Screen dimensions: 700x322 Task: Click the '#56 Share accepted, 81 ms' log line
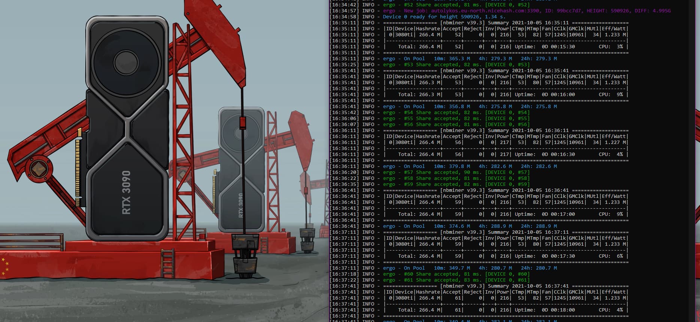click(x=430, y=125)
